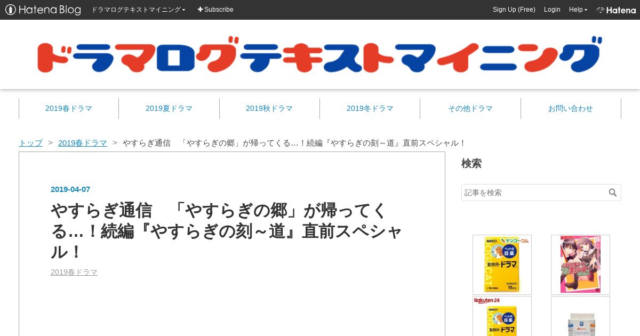This screenshot has height=336, width=640.
Task: Open the 2019-04-07 date link
Action: pyautogui.click(x=70, y=189)
